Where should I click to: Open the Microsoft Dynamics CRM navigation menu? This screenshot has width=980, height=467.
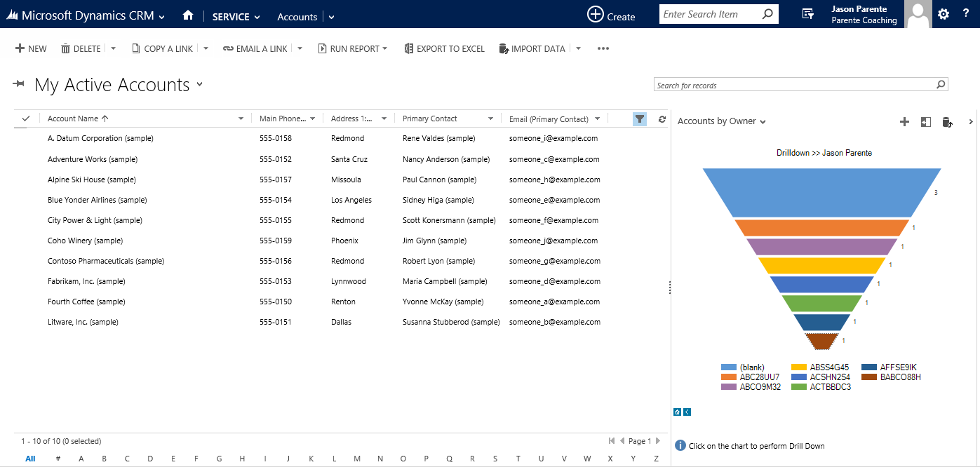(162, 16)
